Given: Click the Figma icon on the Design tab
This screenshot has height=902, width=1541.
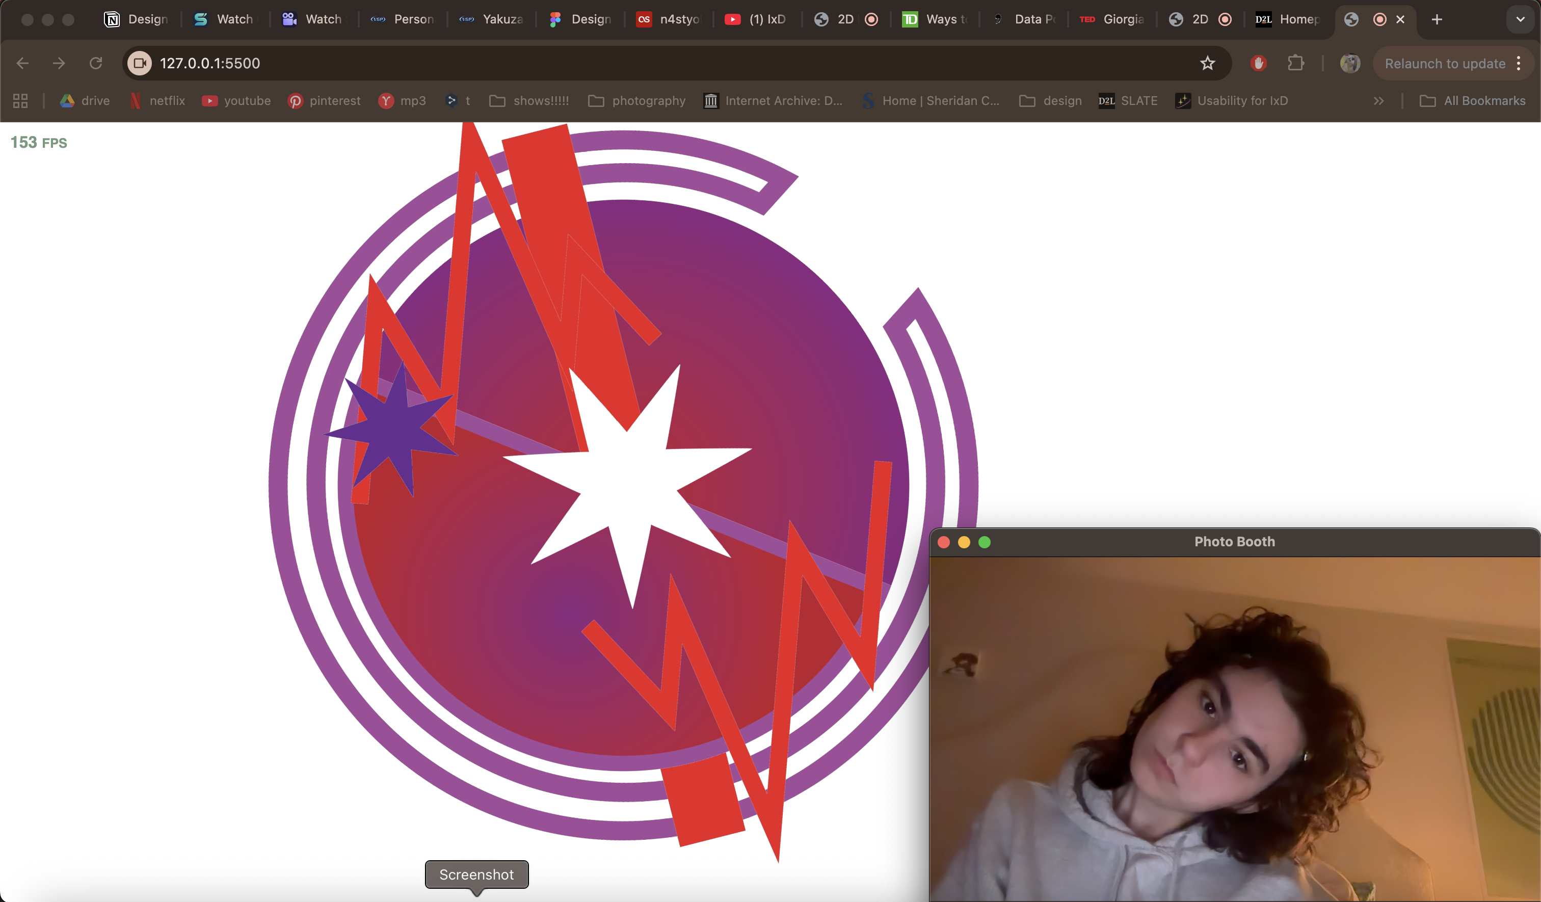Looking at the screenshot, I should point(555,19).
